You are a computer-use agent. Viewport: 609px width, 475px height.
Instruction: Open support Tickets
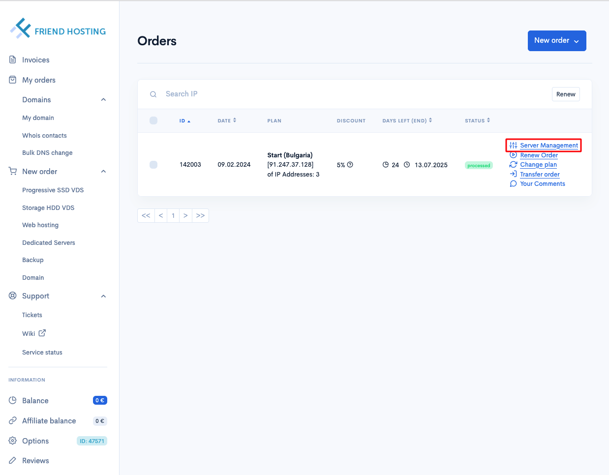(32, 315)
